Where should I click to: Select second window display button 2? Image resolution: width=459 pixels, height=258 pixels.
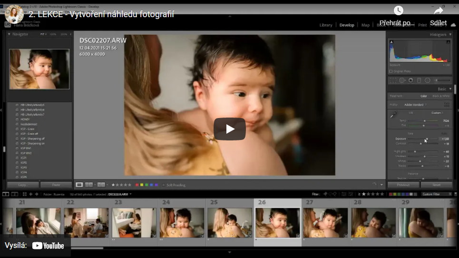point(15,194)
